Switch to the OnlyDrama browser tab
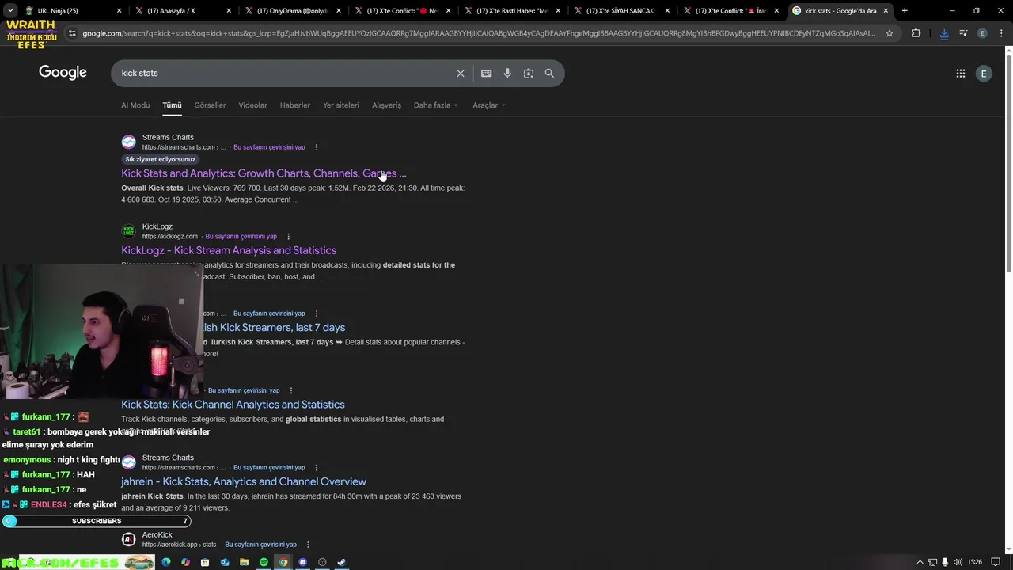Image resolution: width=1013 pixels, height=570 pixels. coord(292,11)
